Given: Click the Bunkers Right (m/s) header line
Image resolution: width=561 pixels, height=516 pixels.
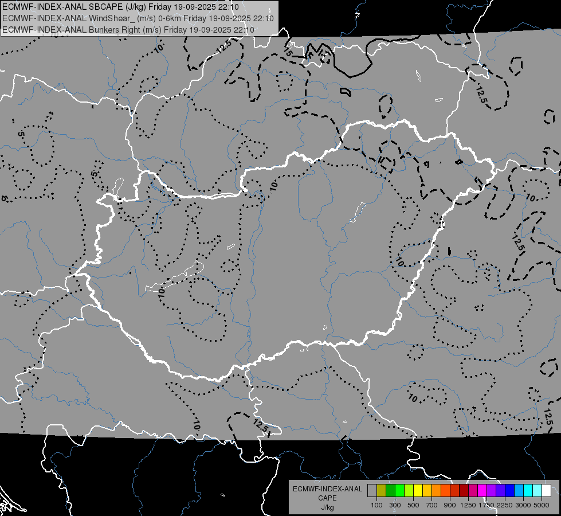Looking at the screenshot, I should pos(128,30).
